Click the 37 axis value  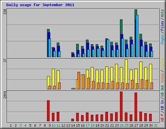(5, 60)
